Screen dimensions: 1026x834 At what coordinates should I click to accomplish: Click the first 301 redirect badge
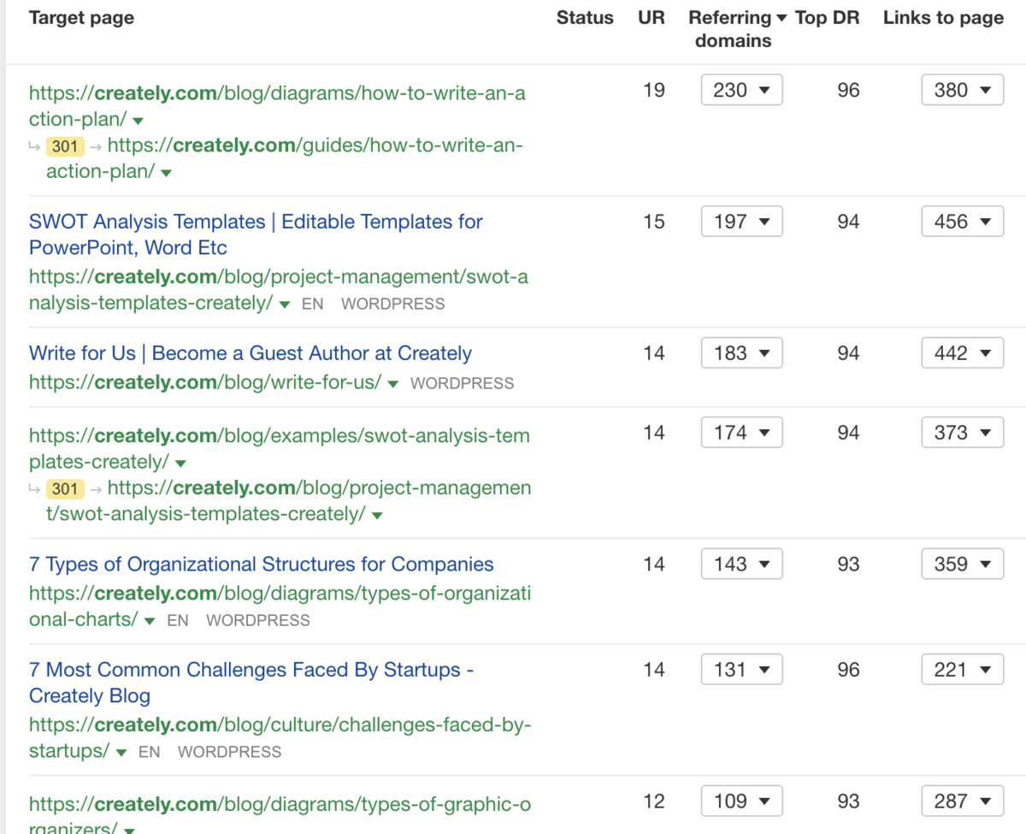65,146
